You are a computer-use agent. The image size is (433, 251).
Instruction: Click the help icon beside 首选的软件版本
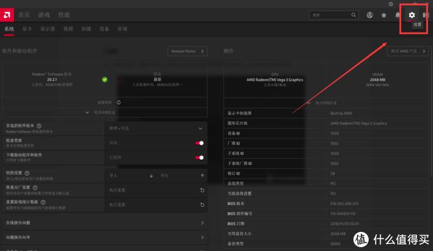[39, 126]
